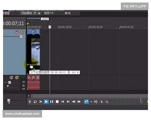Screen dimensions: 151x120
Task: Mute the video track
Action: click(17, 31)
